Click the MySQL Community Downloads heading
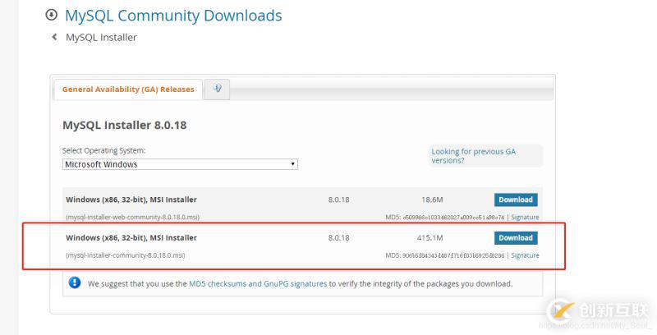Image resolution: width=657 pixels, height=335 pixels. click(173, 16)
